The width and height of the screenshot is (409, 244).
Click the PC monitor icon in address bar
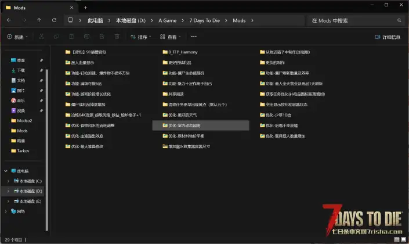70,20
